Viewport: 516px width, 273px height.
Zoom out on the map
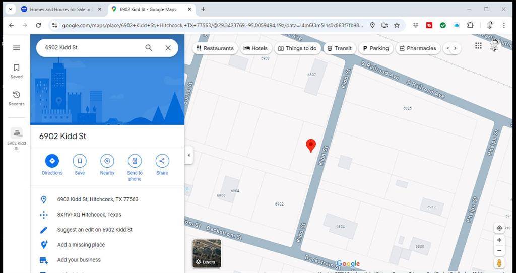pos(499,251)
